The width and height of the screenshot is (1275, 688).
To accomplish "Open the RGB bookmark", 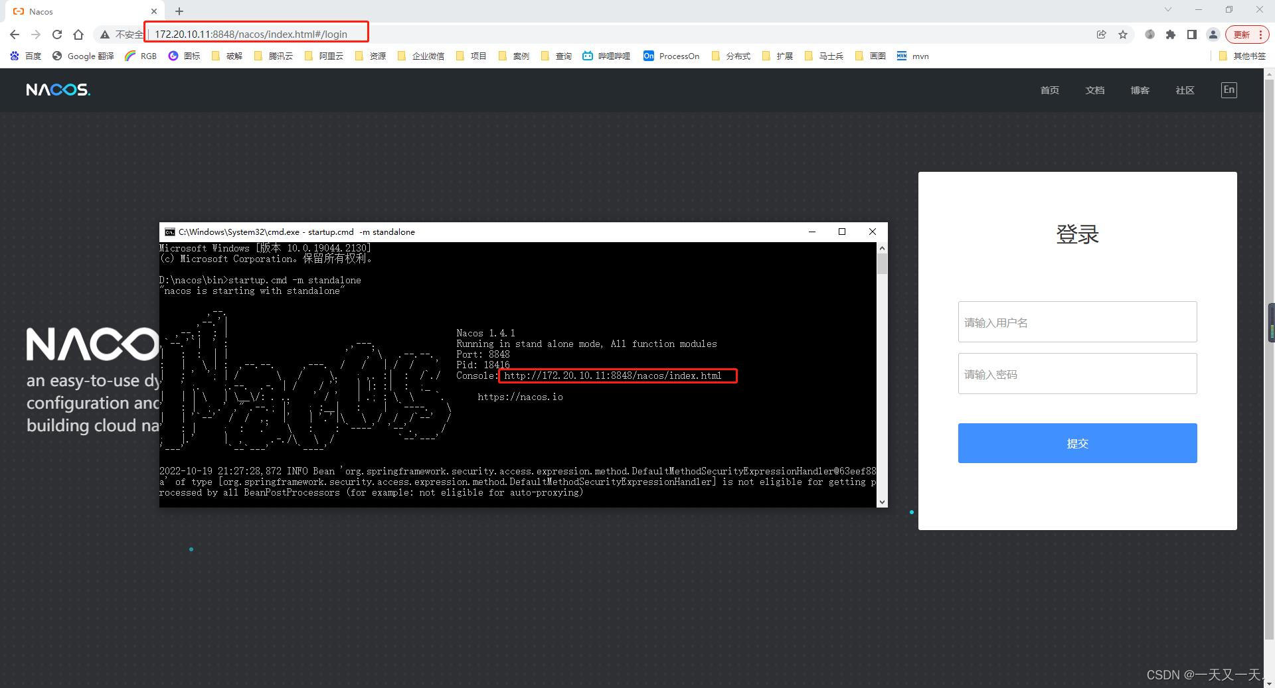I will tap(141, 56).
